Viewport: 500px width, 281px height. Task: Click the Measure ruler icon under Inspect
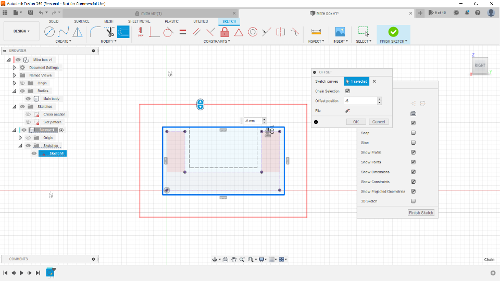[316, 32]
